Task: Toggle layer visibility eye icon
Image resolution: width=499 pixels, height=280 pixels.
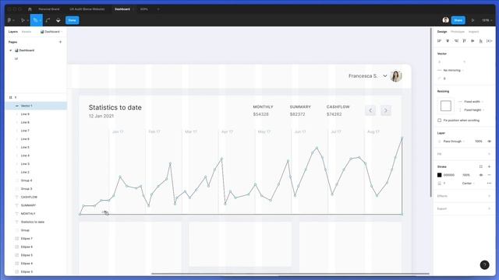Action: 490,142
